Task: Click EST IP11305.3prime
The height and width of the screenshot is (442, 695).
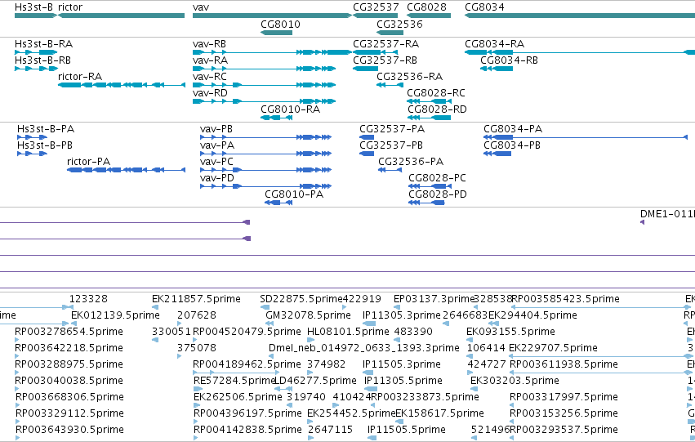Action: (x=402, y=315)
